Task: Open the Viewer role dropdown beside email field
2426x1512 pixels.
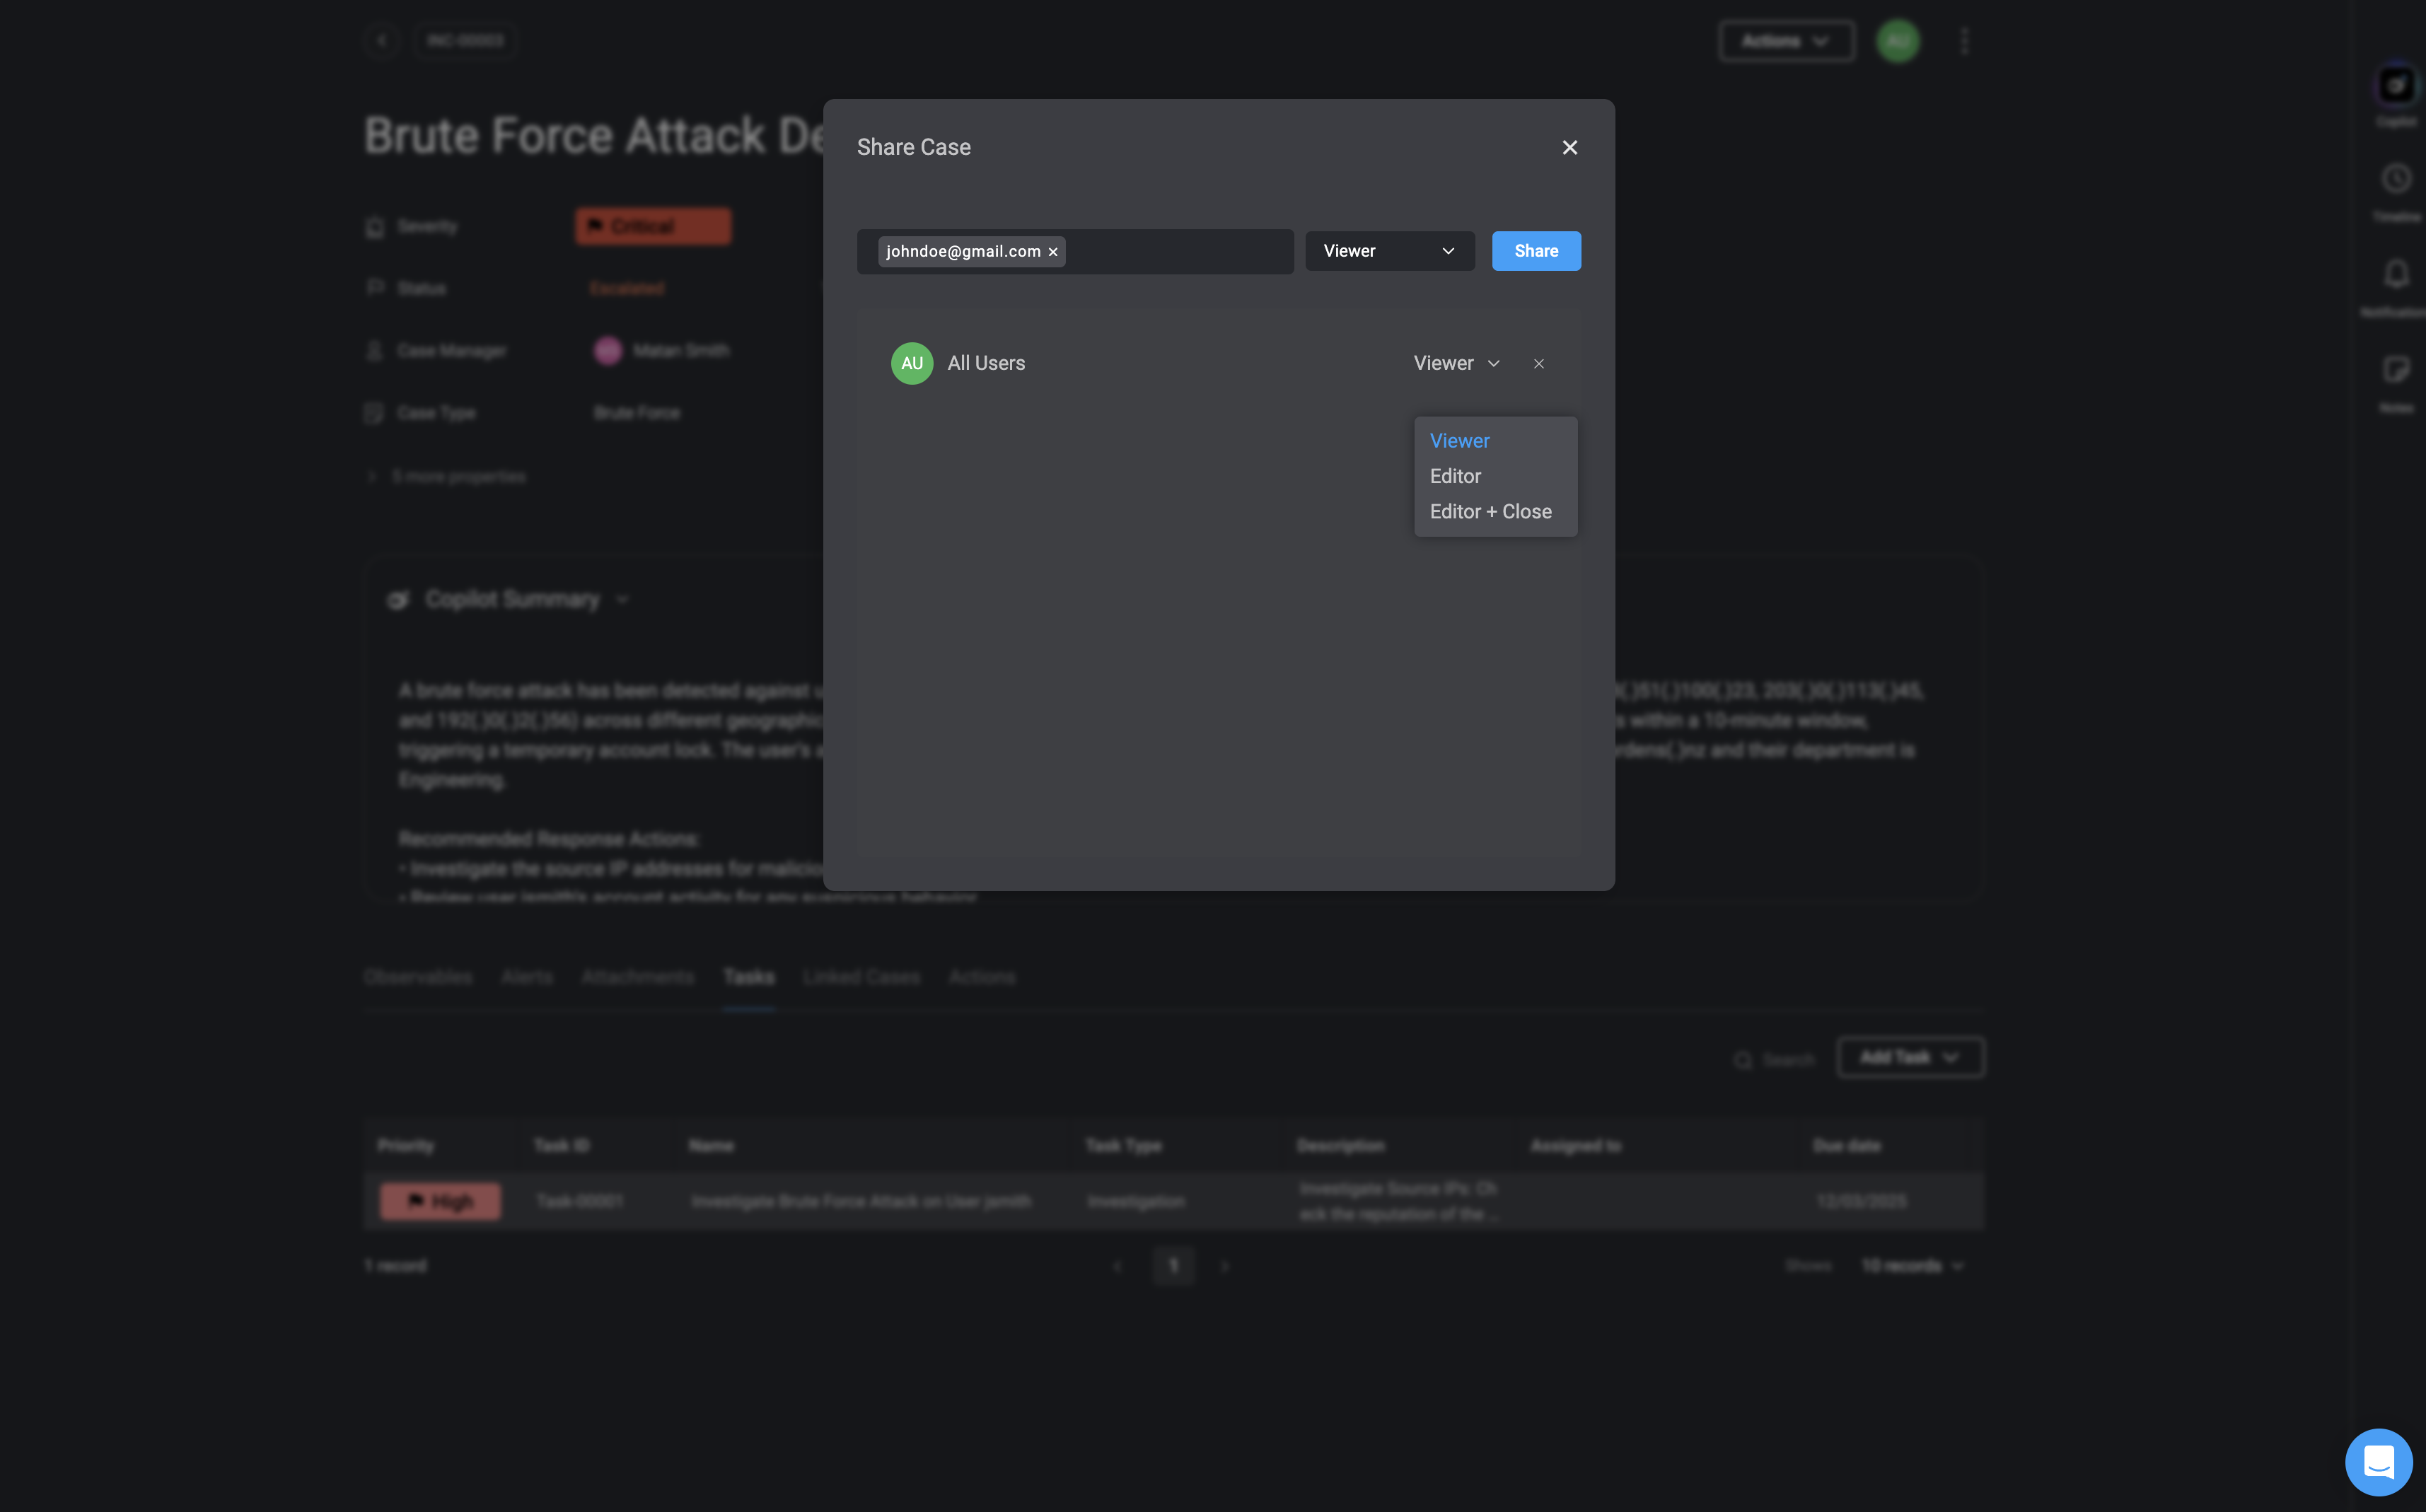Action: [x=1389, y=251]
